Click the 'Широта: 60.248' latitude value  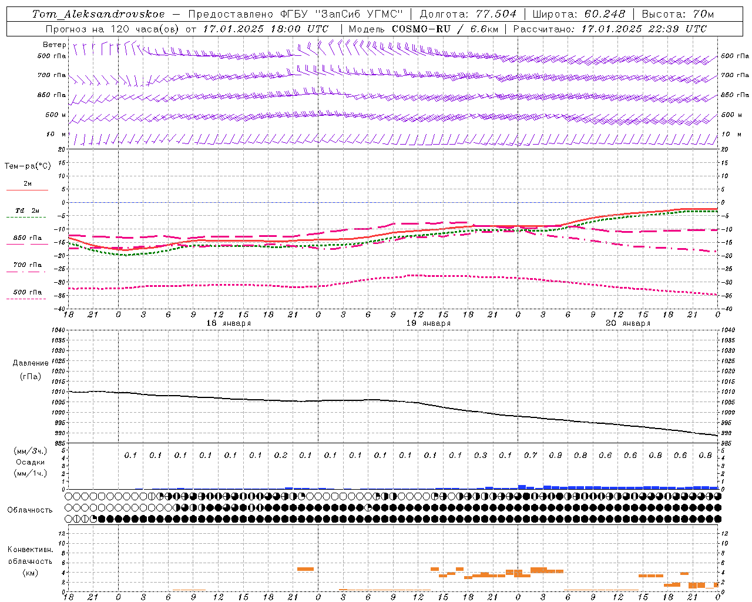579,14
